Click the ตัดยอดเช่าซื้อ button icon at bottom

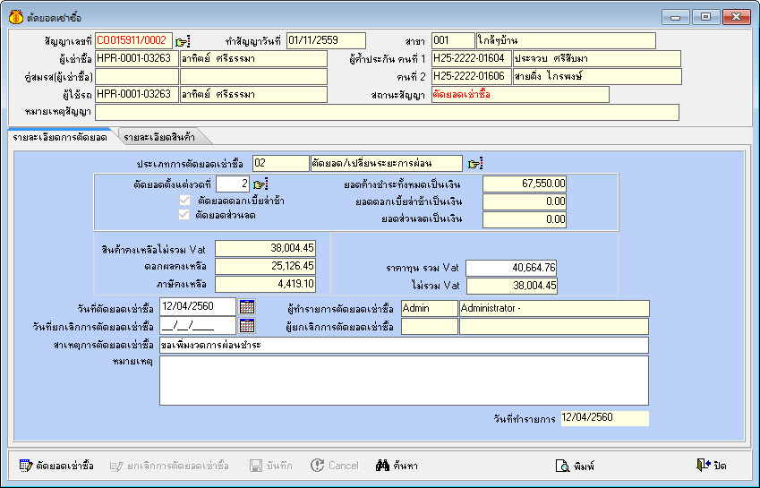pyautogui.click(x=26, y=466)
